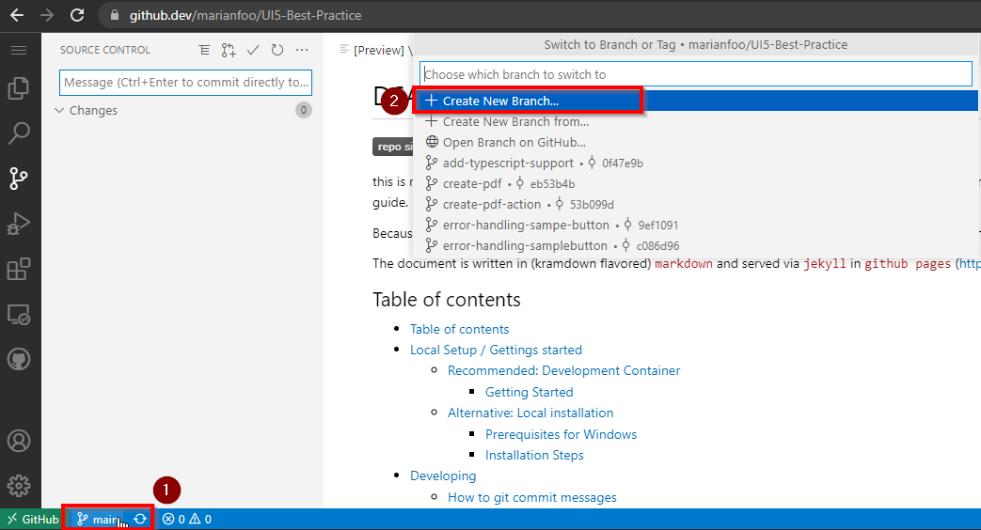Open the Accounts menu icon

pos(19,441)
